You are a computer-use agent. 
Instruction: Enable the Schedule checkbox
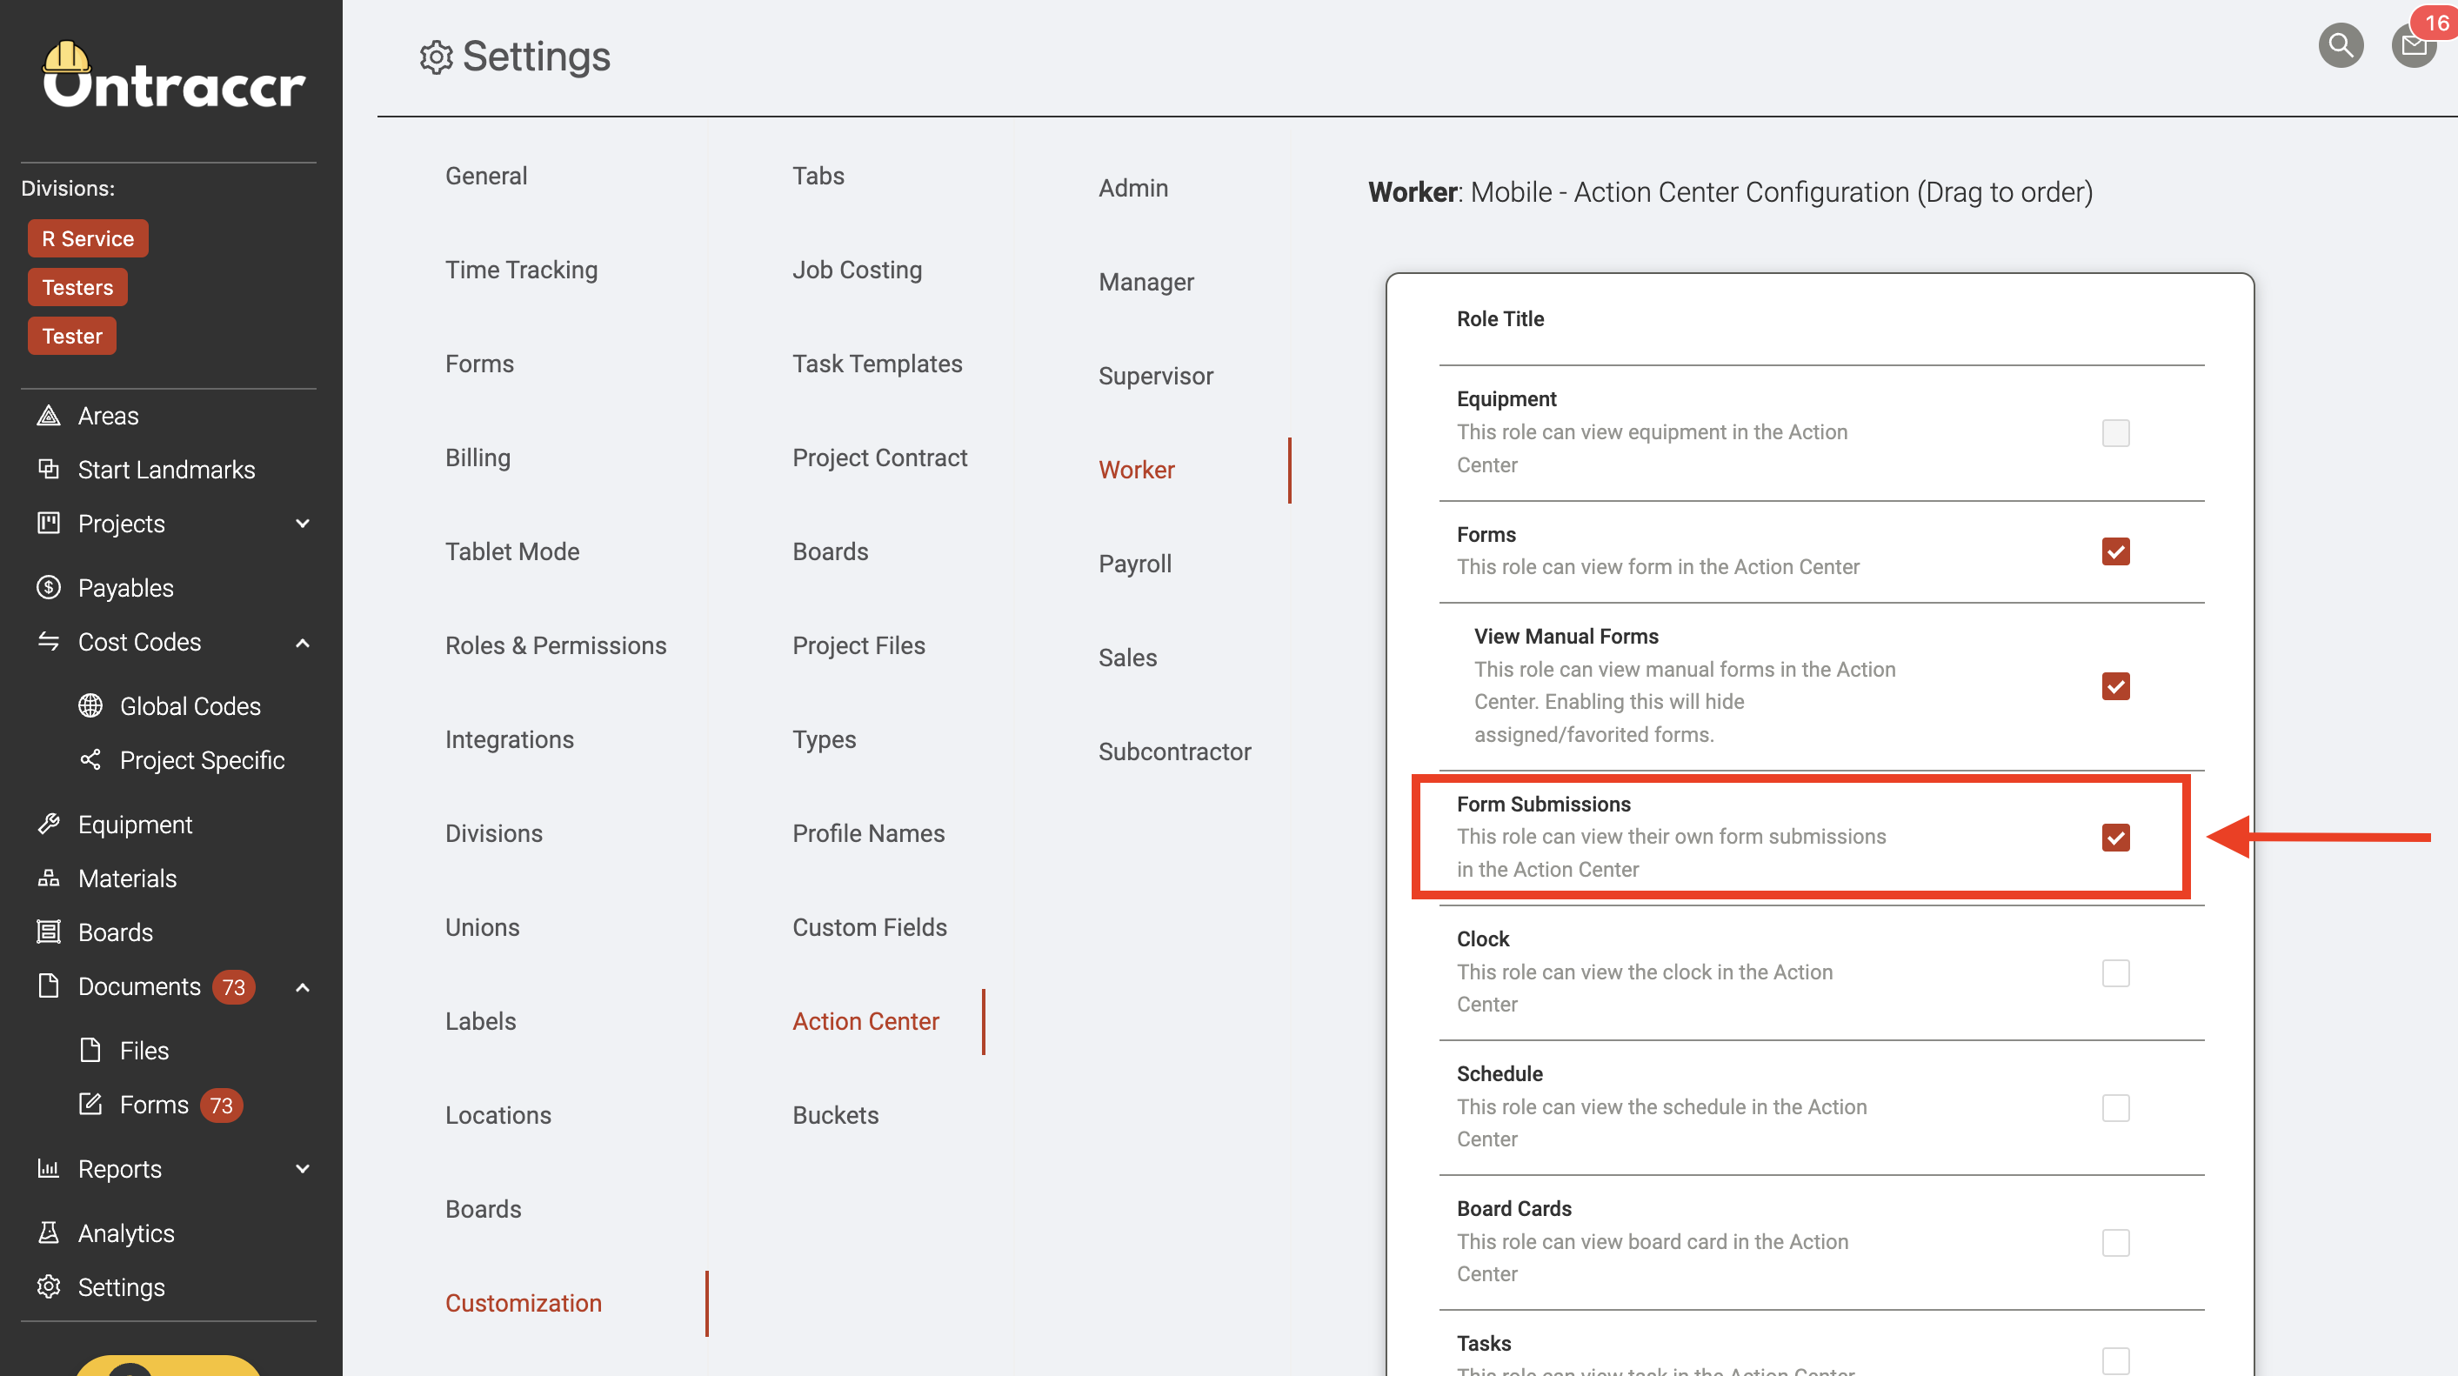click(2115, 1108)
